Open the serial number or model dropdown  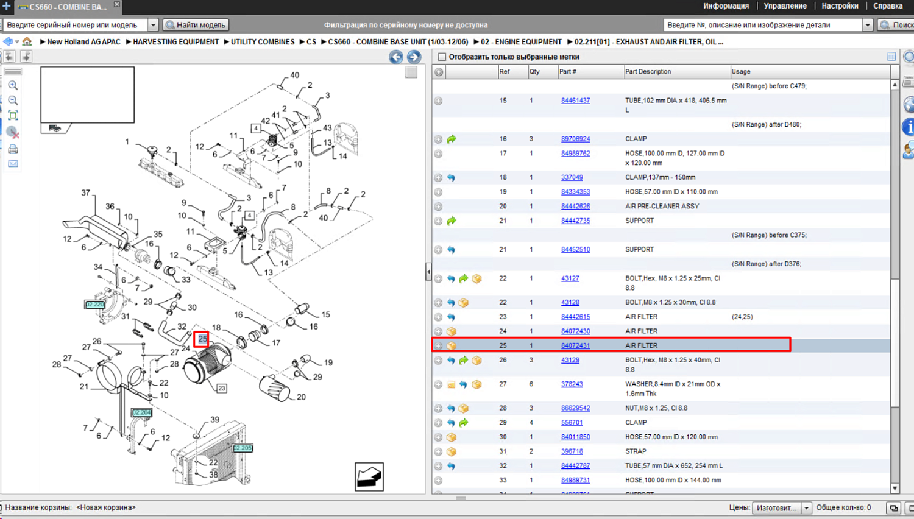(153, 25)
